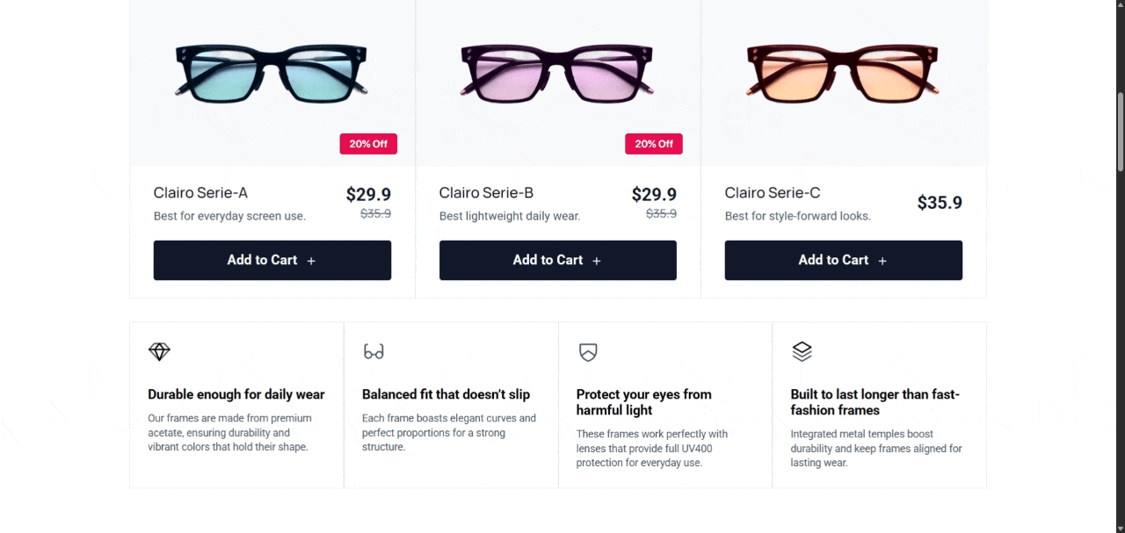The height and width of the screenshot is (533, 1125).
Task: Open the Clairo Serie-B product title
Action: tap(486, 193)
